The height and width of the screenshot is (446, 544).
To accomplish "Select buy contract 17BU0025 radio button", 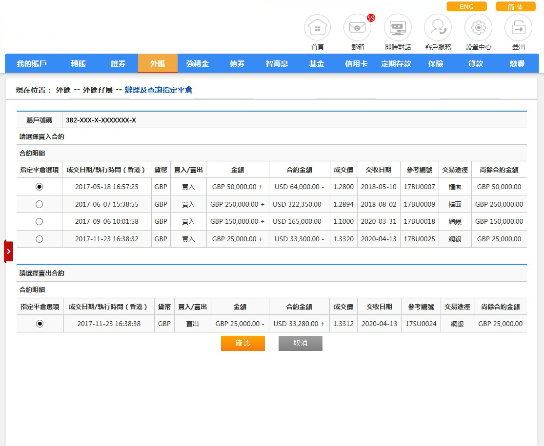I will pos(40,239).
